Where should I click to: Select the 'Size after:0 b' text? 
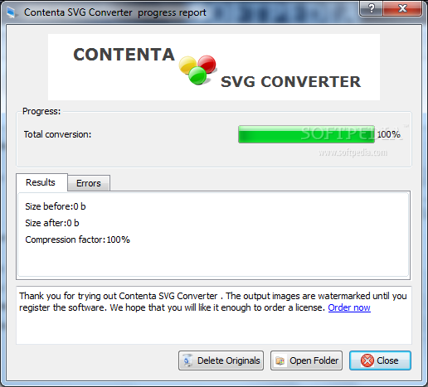(52, 223)
